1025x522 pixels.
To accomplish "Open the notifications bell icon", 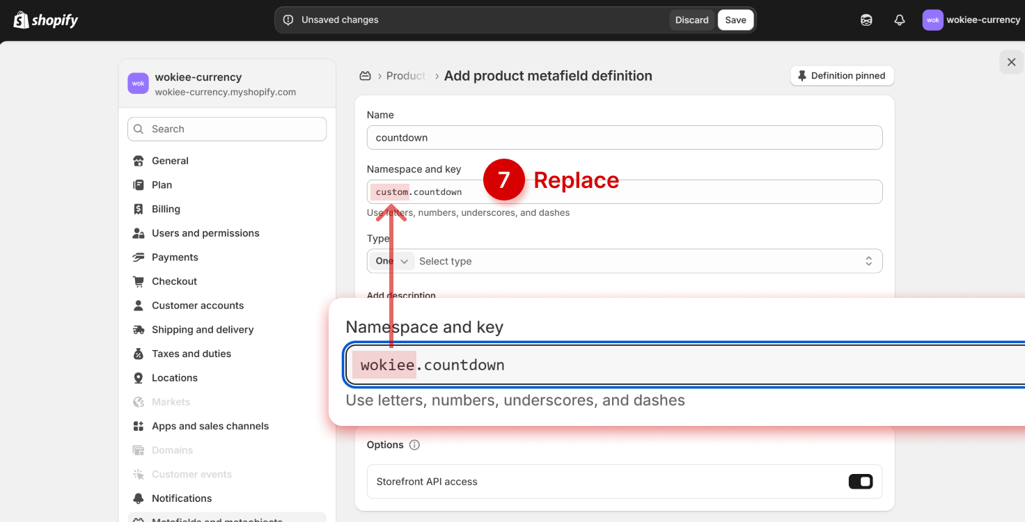I will tap(900, 20).
